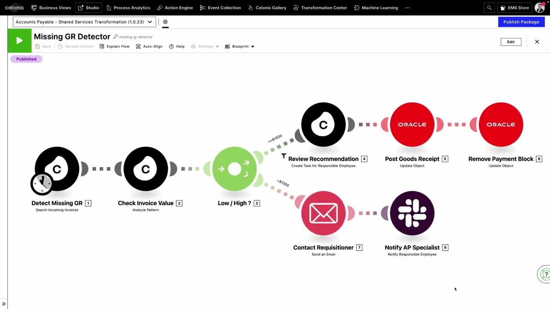Click the Missing GR Detector title
Viewport: 550px width, 309px height.
(72, 37)
